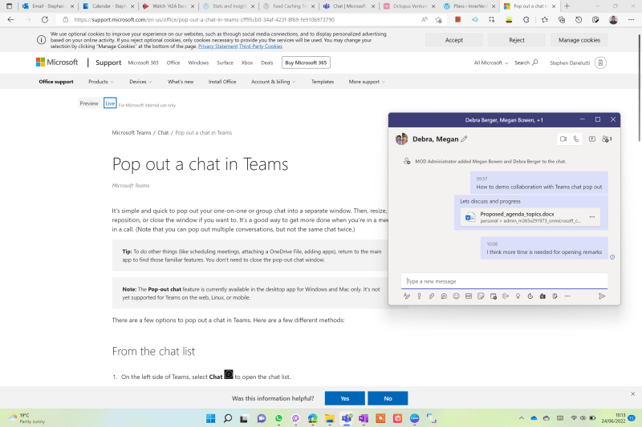Accept the optional cookies

[x=453, y=40]
